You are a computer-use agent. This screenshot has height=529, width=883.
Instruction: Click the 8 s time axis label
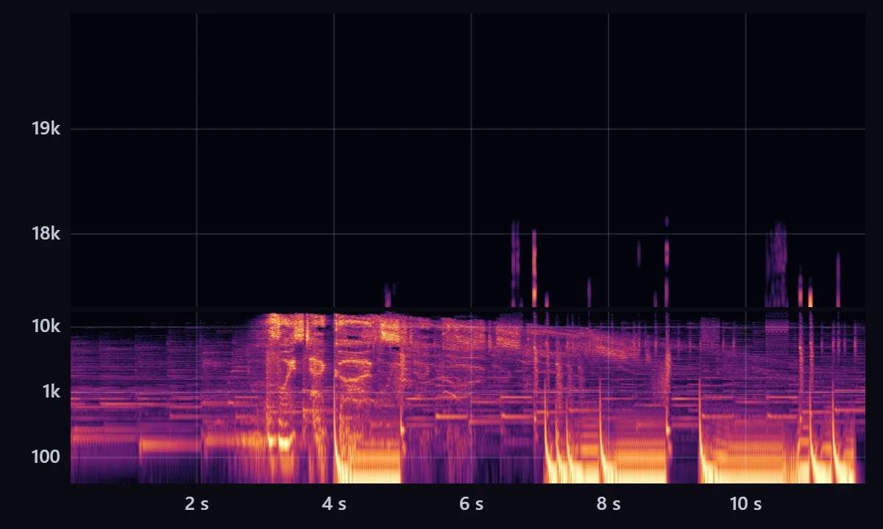(609, 504)
